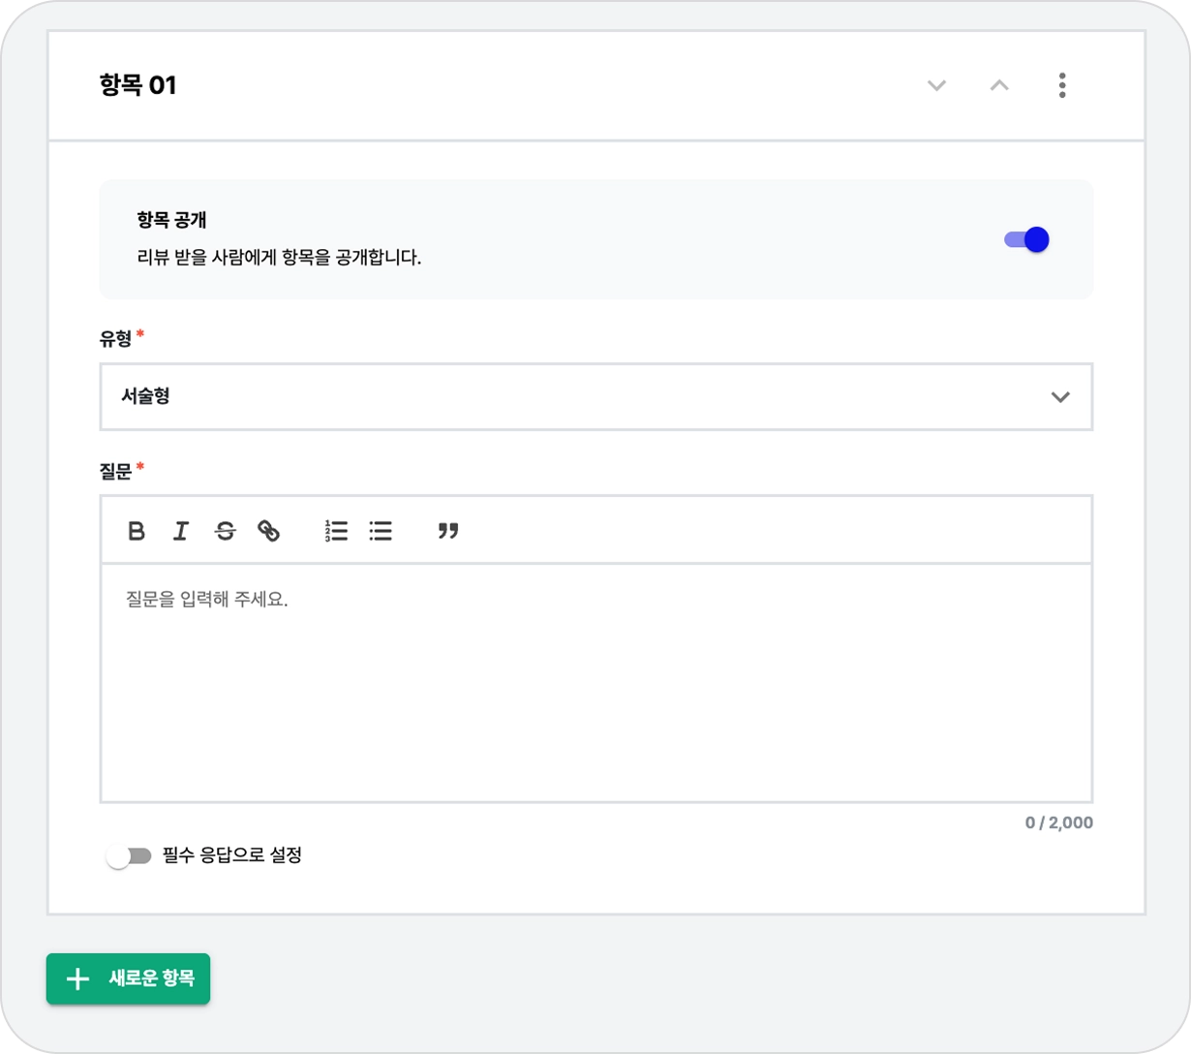Insert a blockquote with the quote icon

coord(447,531)
